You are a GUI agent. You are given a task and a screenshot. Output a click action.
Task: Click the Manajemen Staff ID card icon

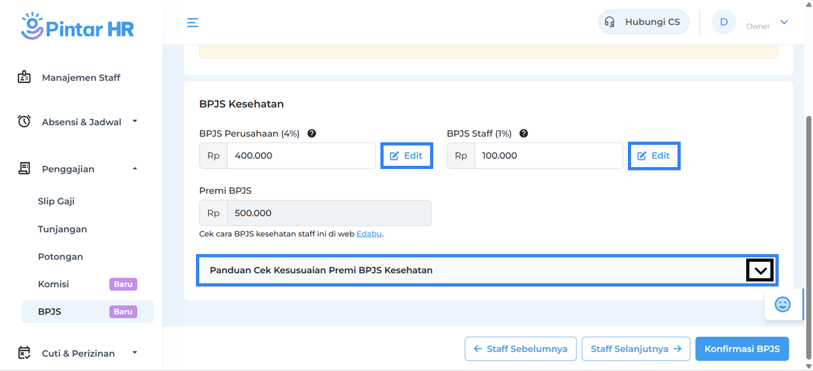[x=24, y=78]
